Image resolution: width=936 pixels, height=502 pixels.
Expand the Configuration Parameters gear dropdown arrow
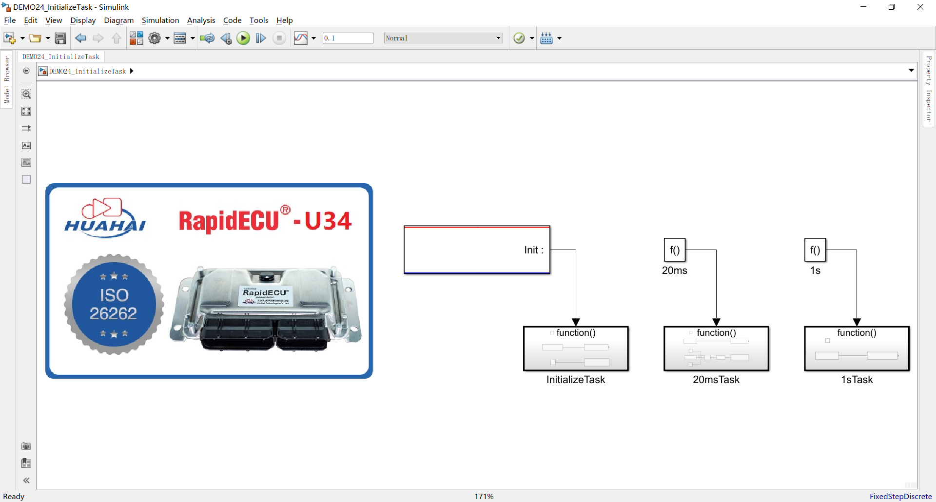[167, 38]
